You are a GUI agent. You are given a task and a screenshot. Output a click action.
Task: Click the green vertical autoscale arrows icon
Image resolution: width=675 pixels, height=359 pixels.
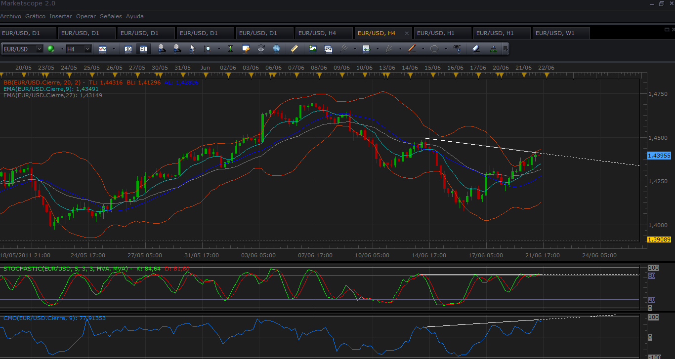click(x=231, y=49)
